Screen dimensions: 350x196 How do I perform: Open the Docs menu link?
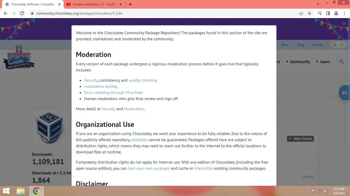tap(285, 45)
